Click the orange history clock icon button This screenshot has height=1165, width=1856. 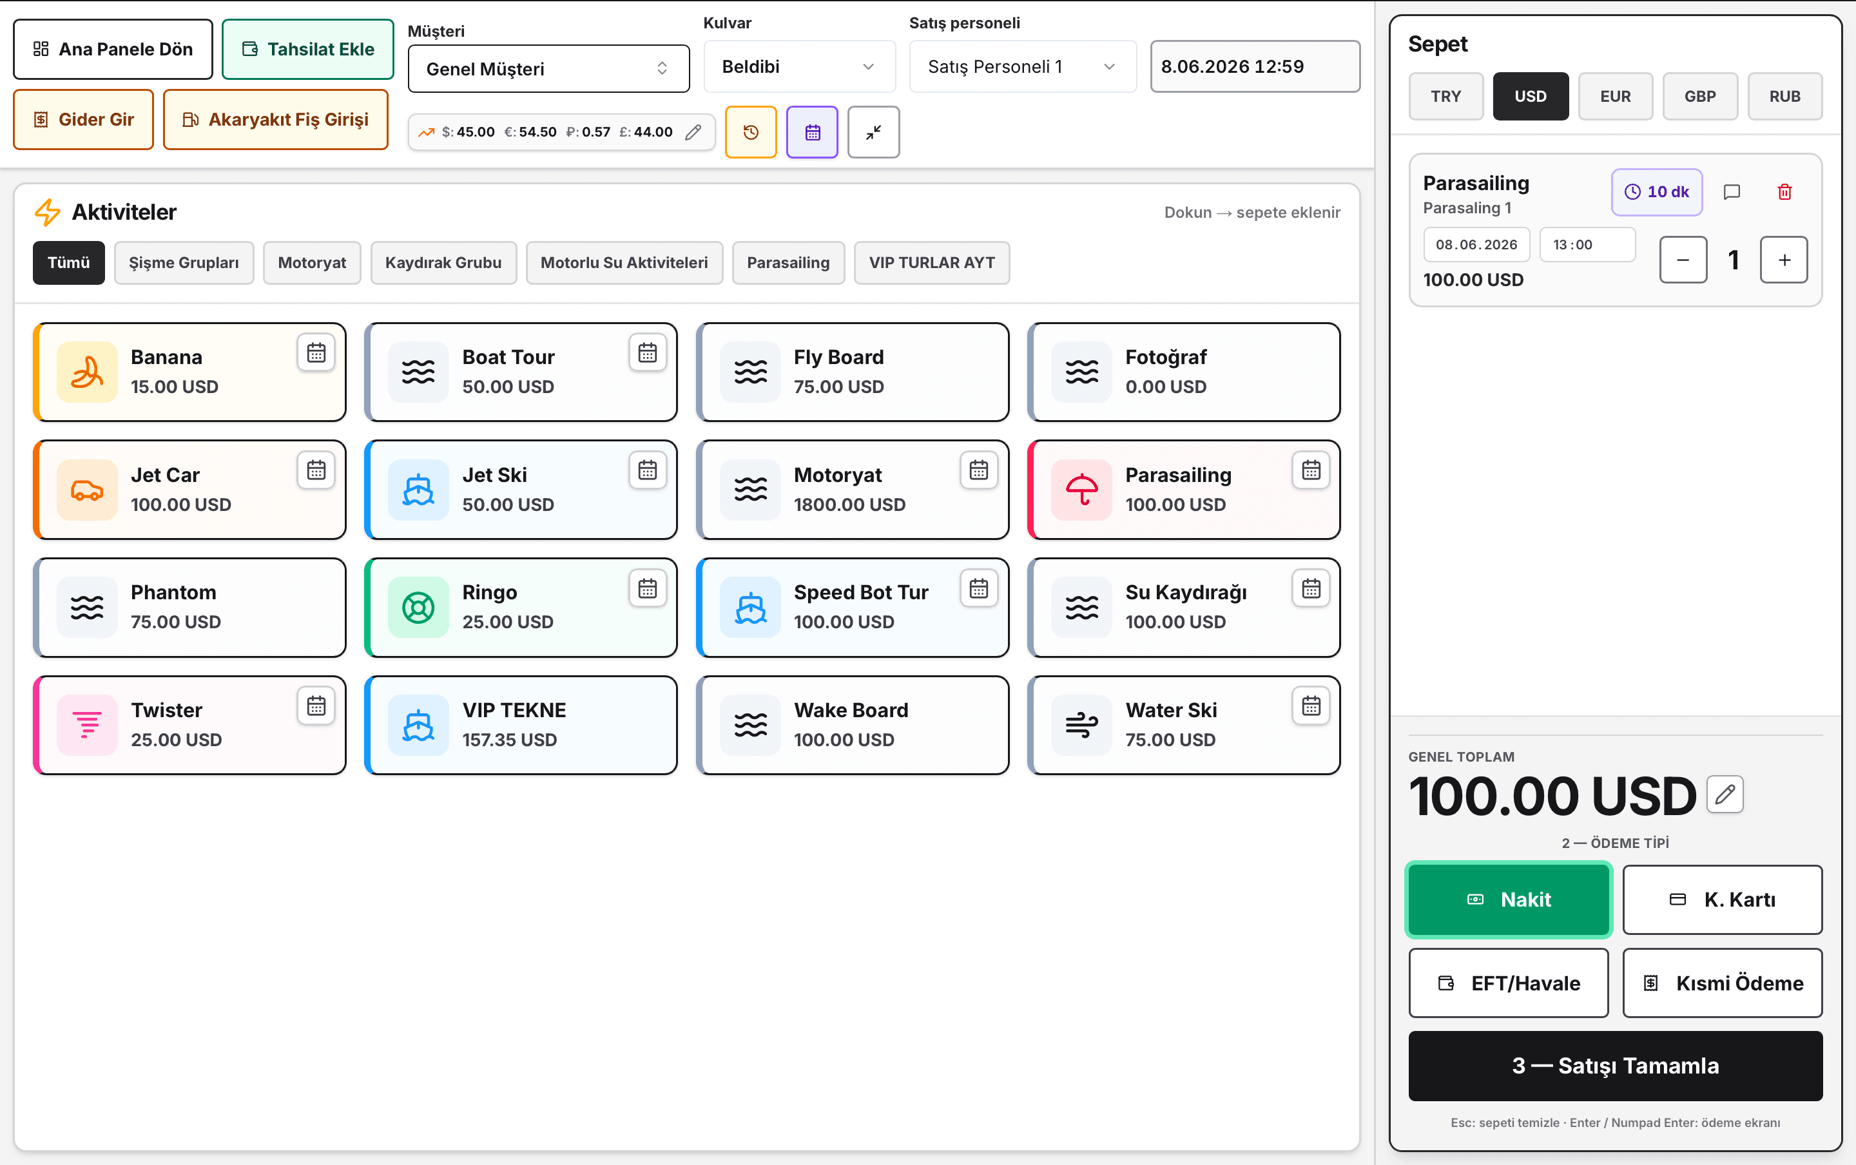(750, 133)
